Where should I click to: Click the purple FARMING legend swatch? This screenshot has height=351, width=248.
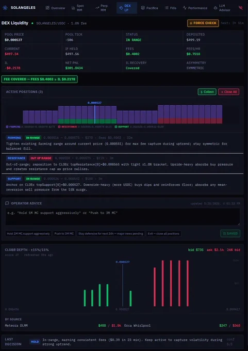click(x=7, y=126)
